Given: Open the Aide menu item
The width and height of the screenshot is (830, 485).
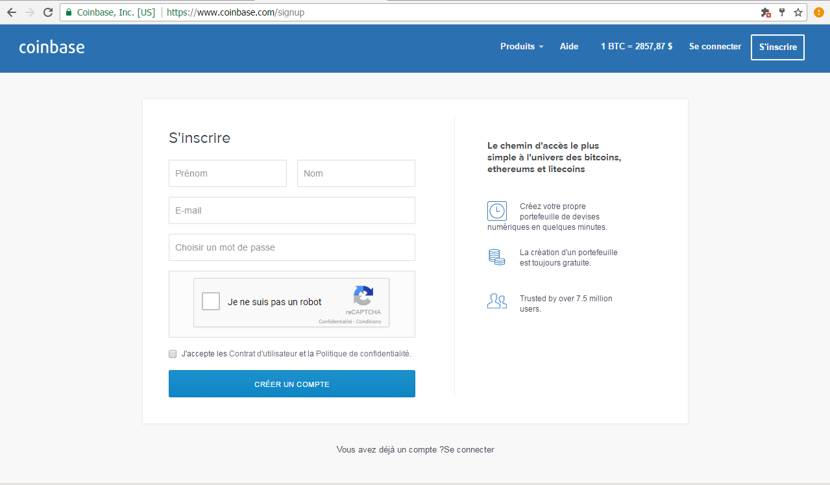Looking at the screenshot, I should pyautogui.click(x=569, y=47).
